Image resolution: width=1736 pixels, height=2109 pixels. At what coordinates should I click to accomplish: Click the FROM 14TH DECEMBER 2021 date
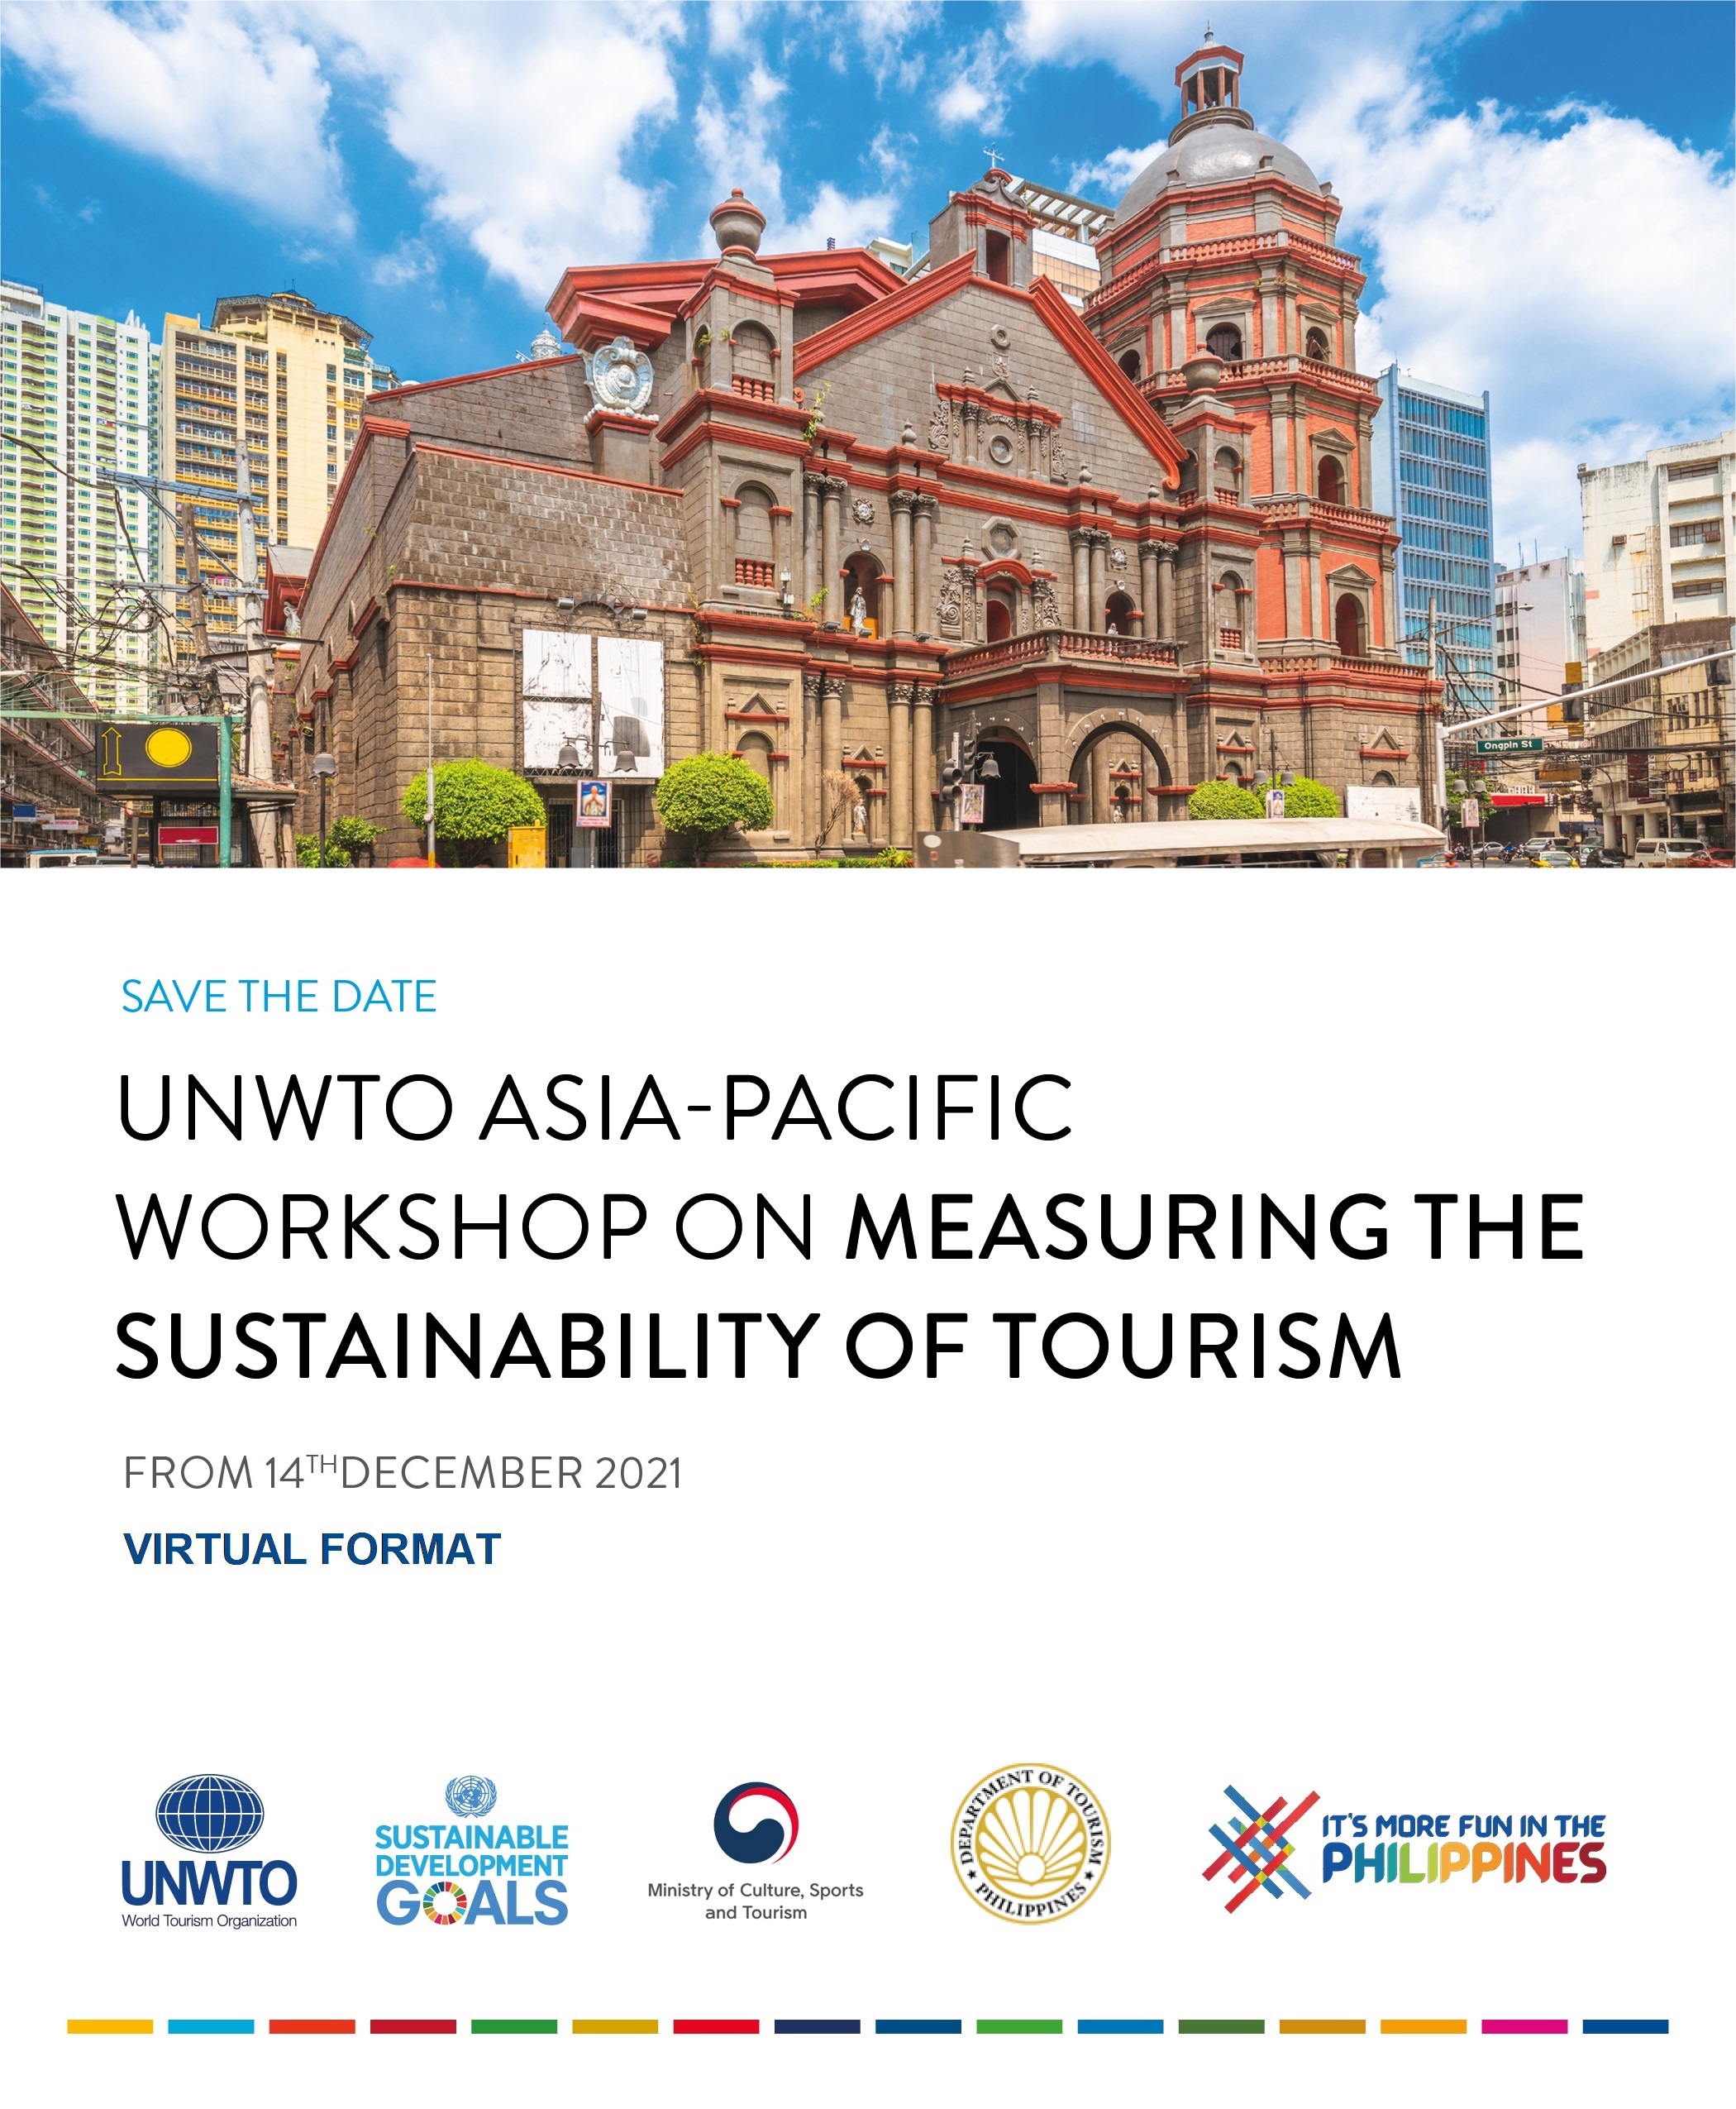402,1473
